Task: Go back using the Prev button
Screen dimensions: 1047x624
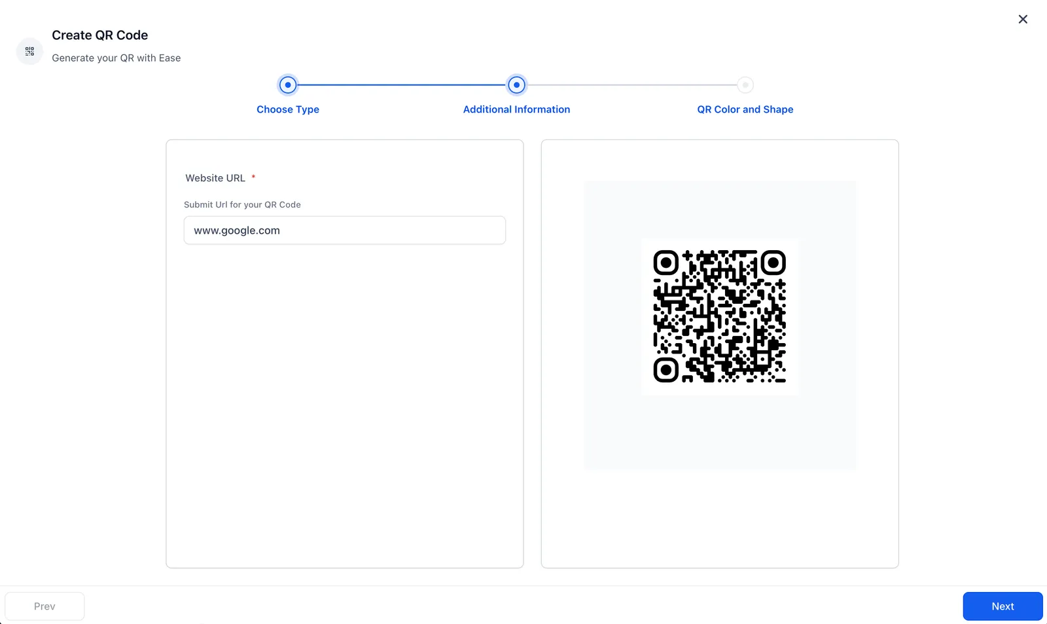Action: click(x=44, y=606)
